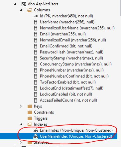
Task: Select the Constraints folder label
Action: coord(44,112)
